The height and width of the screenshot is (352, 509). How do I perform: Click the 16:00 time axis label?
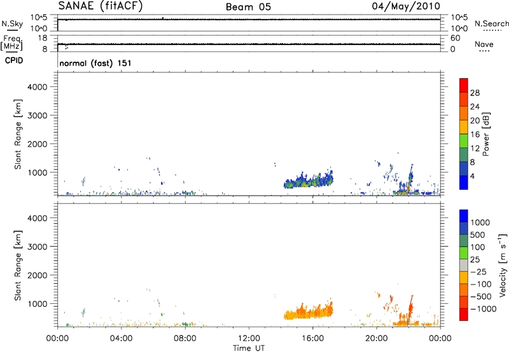click(x=312, y=339)
